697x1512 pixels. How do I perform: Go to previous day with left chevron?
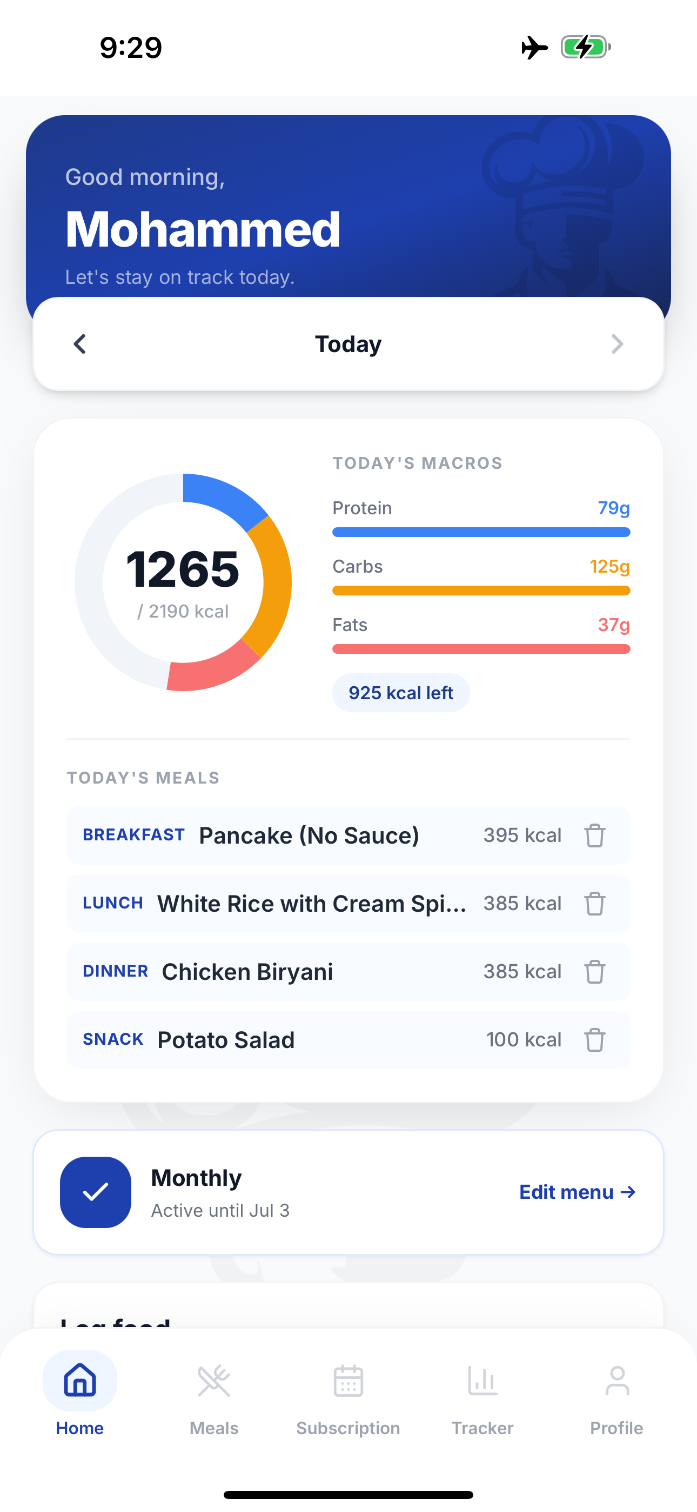coord(80,344)
